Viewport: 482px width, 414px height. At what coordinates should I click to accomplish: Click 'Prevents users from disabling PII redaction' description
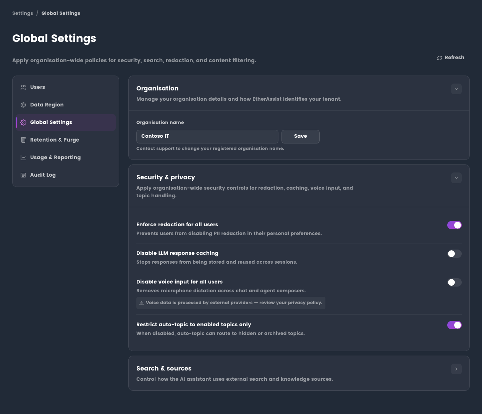(x=229, y=234)
